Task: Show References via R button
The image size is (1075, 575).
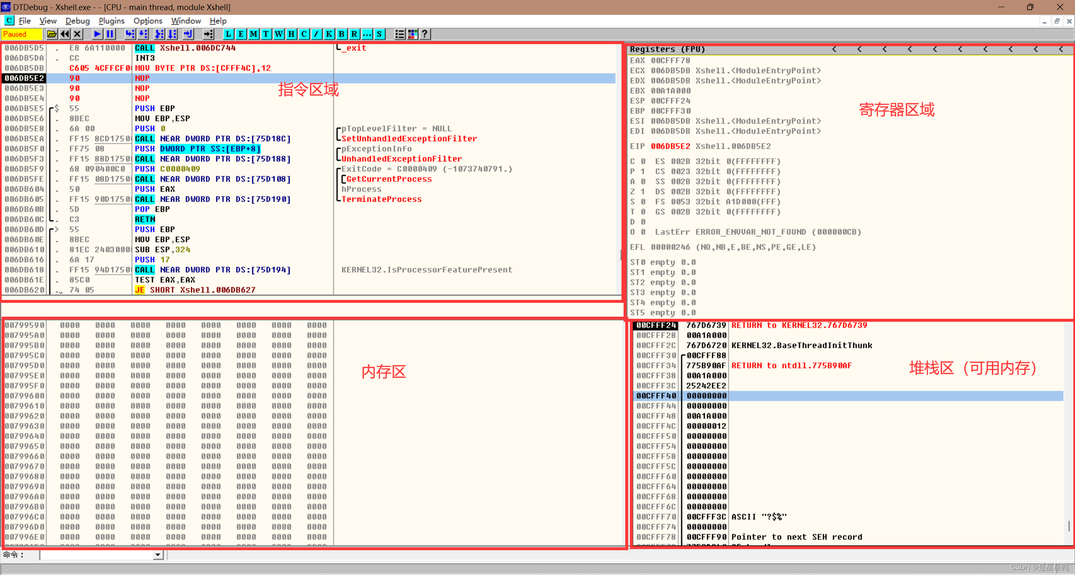Action: [x=354, y=34]
